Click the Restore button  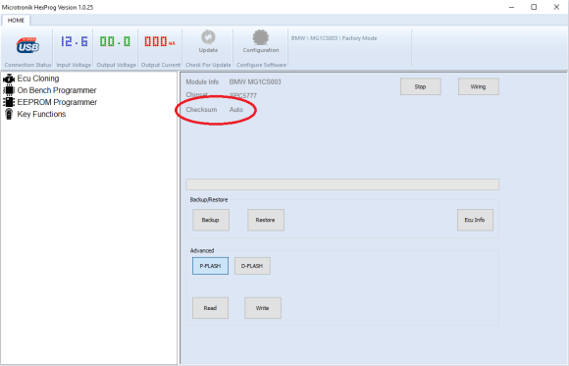click(x=266, y=220)
